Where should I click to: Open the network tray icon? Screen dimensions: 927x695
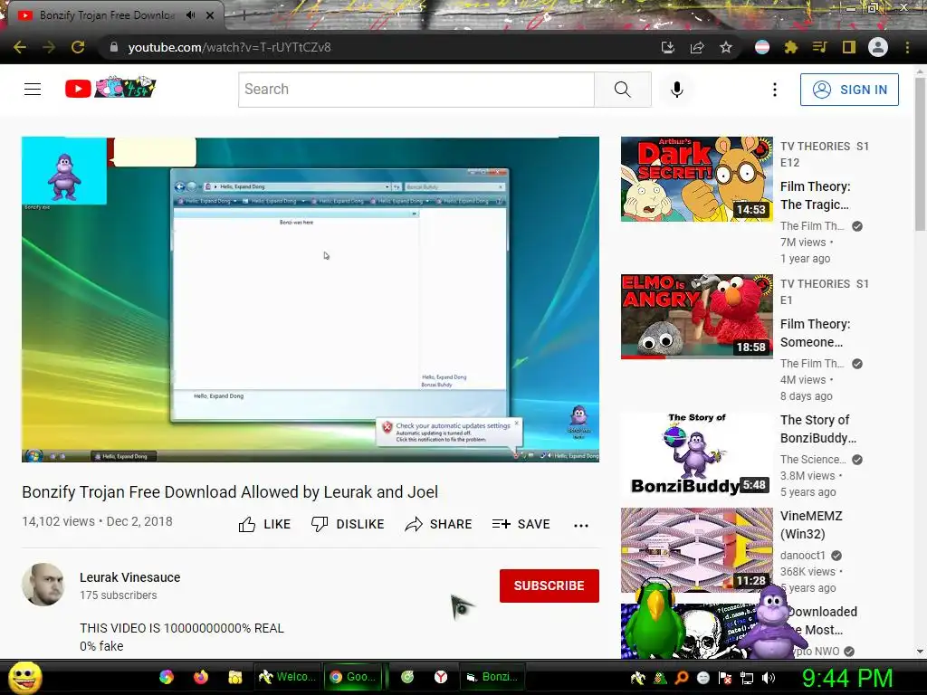[x=747, y=678]
